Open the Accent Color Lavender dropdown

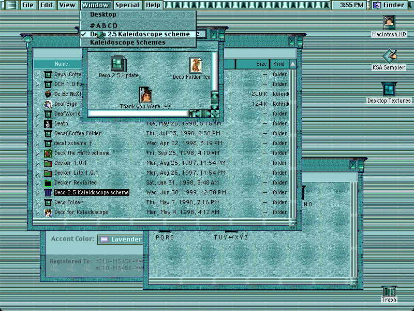[x=121, y=239]
